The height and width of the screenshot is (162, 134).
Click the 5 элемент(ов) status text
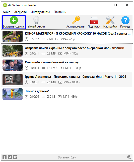pos(67,157)
